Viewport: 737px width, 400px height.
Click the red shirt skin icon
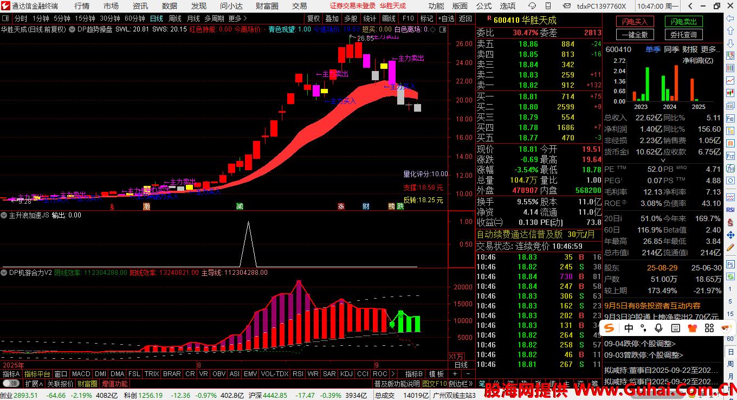(692, 328)
